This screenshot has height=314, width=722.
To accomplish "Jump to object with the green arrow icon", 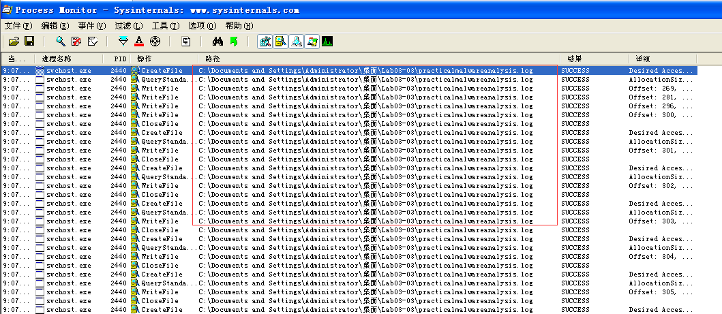I will pyautogui.click(x=233, y=42).
